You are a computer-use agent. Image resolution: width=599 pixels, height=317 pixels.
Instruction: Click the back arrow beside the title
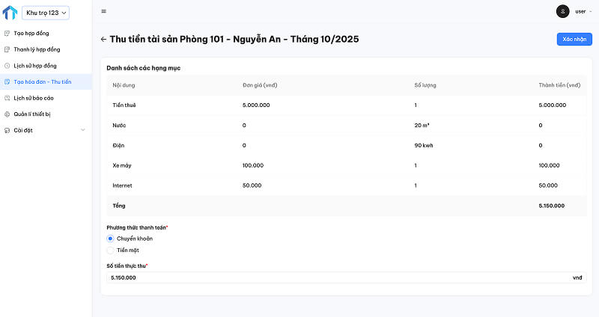[x=103, y=39]
